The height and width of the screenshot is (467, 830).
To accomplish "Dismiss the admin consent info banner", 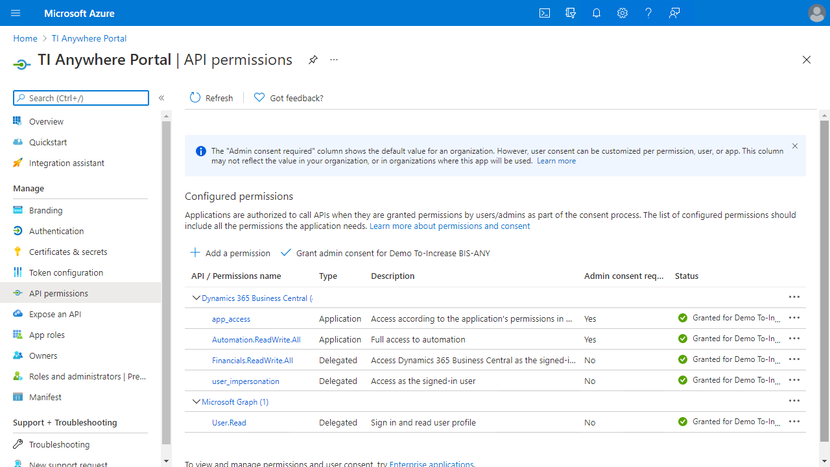I will [794, 146].
